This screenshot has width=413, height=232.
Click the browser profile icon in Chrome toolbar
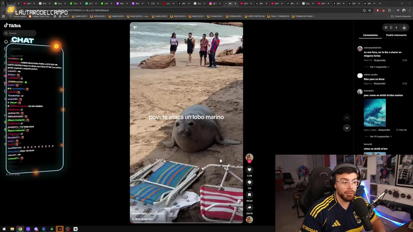tap(404, 10)
